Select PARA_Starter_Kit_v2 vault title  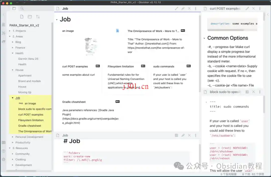pos(24,25)
